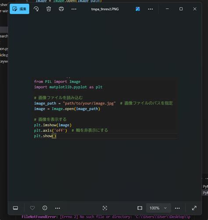The image size is (208, 220).
Task: Open the 100% zoom level dropdown
Action: click(158, 208)
